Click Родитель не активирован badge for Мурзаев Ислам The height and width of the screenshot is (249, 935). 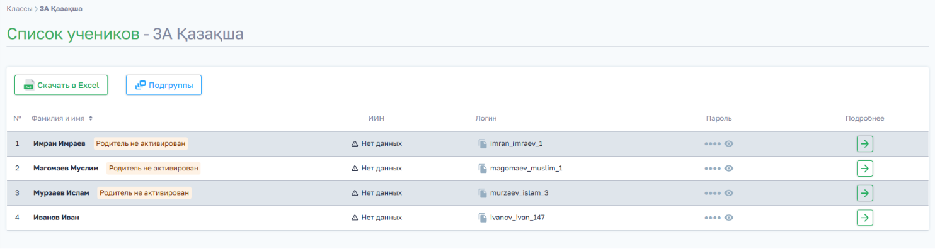coord(144,193)
